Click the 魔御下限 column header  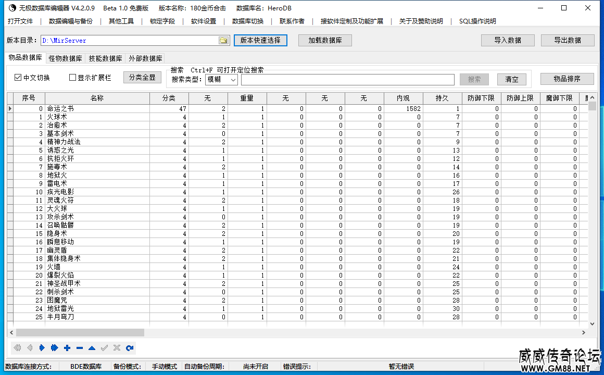559,98
